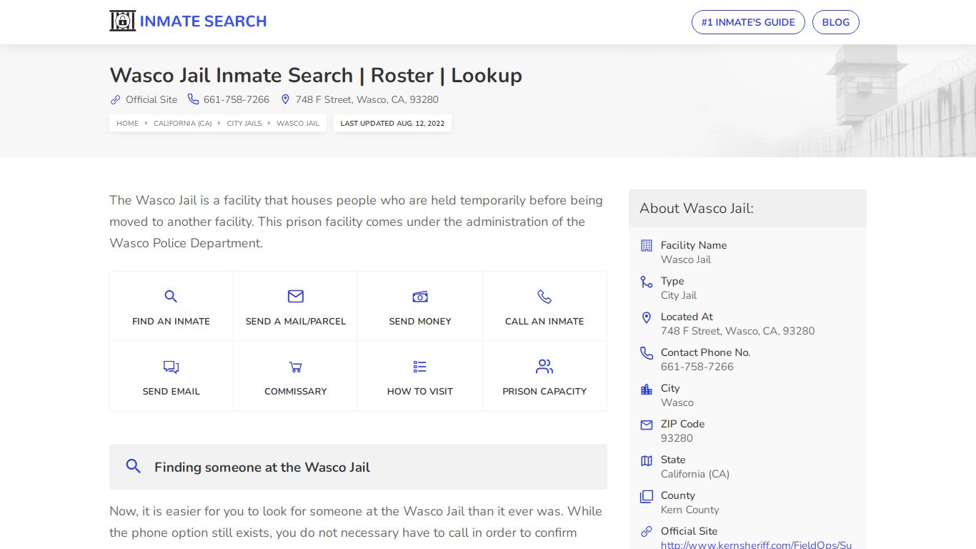Click the location pin icon beside Located At
This screenshot has width=976, height=549.
(647, 317)
